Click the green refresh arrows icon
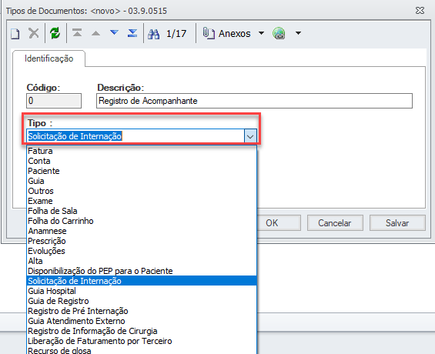The image size is (435, 354). tap(55, 33)
